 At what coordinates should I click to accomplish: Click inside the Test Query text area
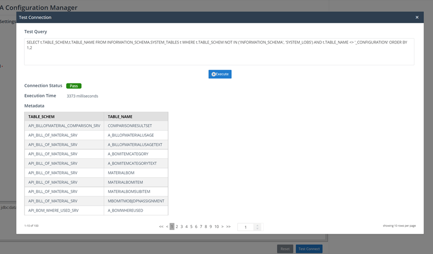click(x=219, y=52)
